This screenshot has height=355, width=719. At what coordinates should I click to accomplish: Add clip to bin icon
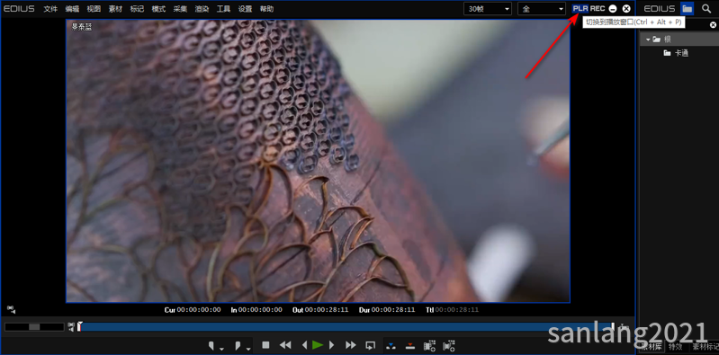point(429,345)
